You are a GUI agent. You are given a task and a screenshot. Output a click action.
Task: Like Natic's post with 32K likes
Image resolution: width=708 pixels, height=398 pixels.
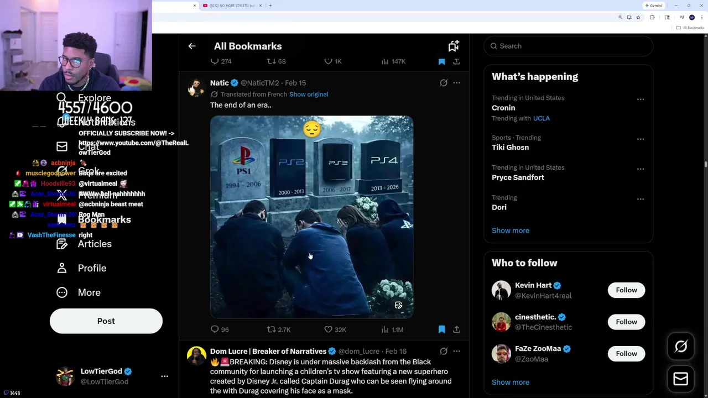tap(335, 329)
